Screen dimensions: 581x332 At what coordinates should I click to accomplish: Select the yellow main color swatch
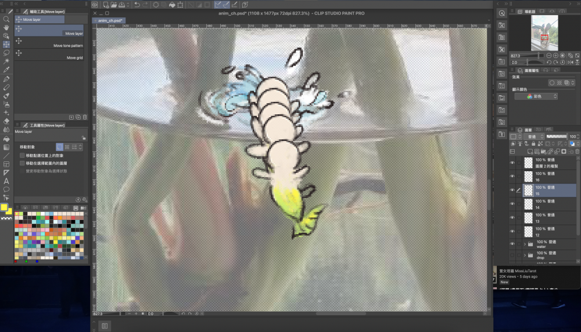point(4,207)
